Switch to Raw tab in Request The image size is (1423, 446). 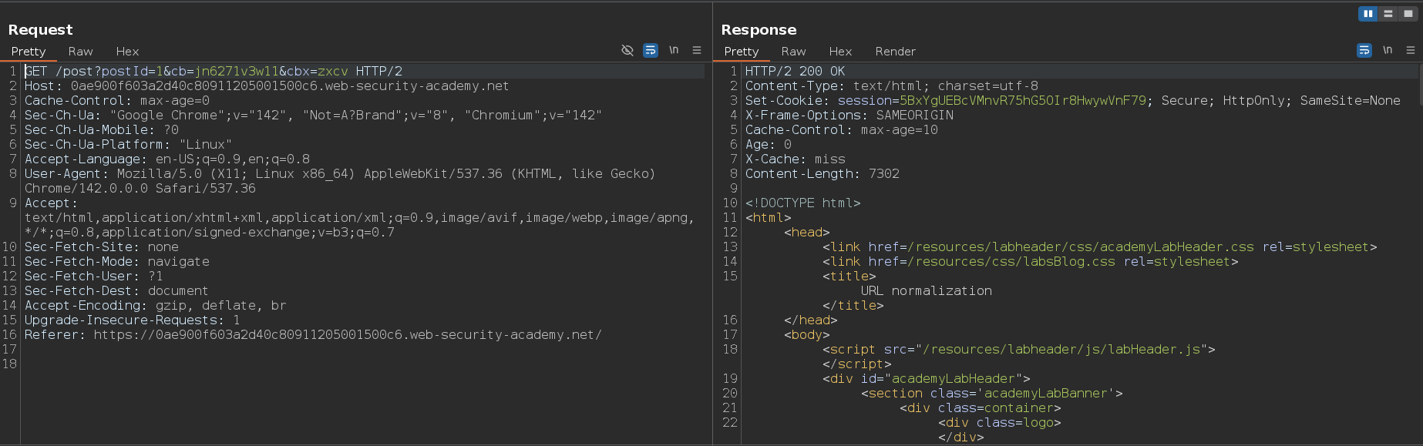(80, 52)
